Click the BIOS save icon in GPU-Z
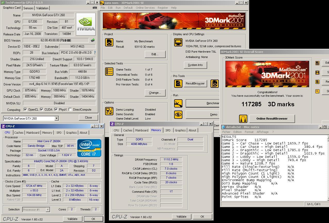The height and width of the screenshot is (223, 329). tap(93, 40)
